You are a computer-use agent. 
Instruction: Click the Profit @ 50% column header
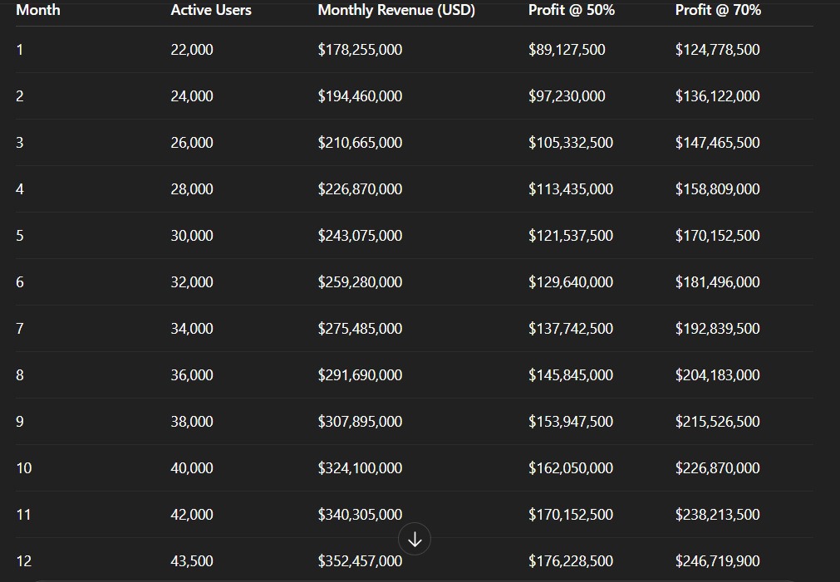[571, 10]
